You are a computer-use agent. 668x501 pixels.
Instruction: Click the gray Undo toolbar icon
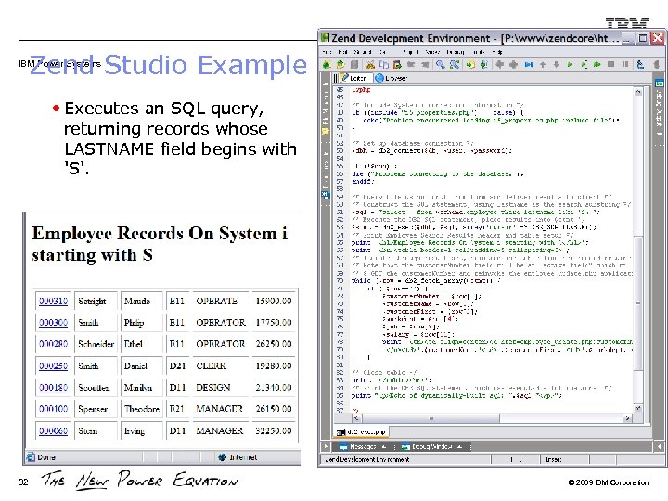pyautogui.click(x=411, y=64)
